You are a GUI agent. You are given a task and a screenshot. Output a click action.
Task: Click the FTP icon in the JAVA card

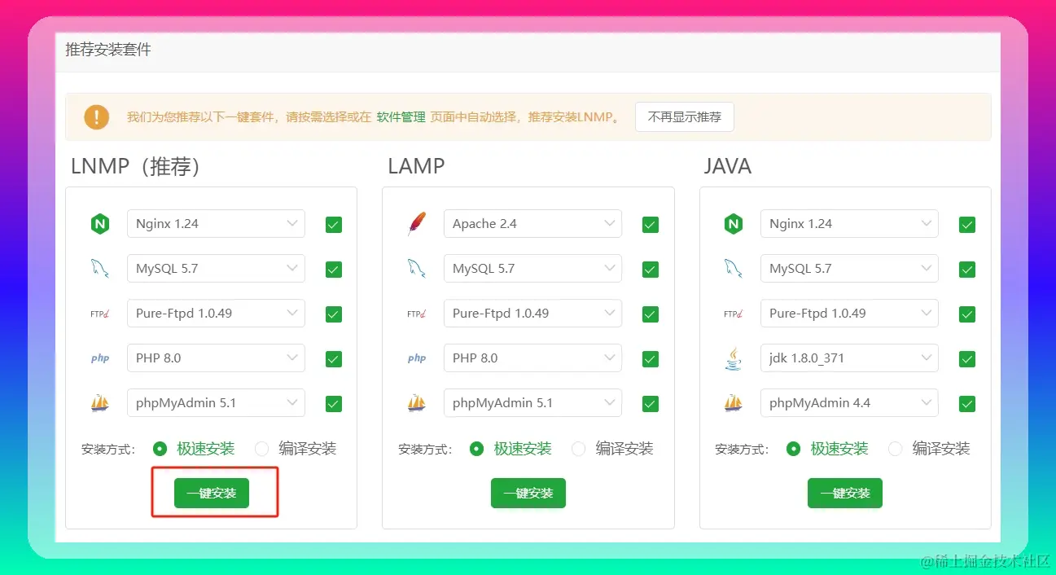click(x=733, y=314)
